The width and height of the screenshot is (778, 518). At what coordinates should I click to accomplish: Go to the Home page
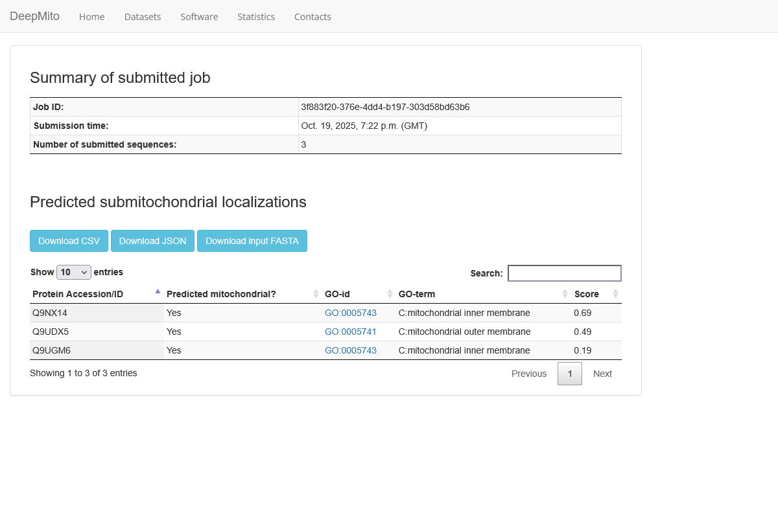91,17
